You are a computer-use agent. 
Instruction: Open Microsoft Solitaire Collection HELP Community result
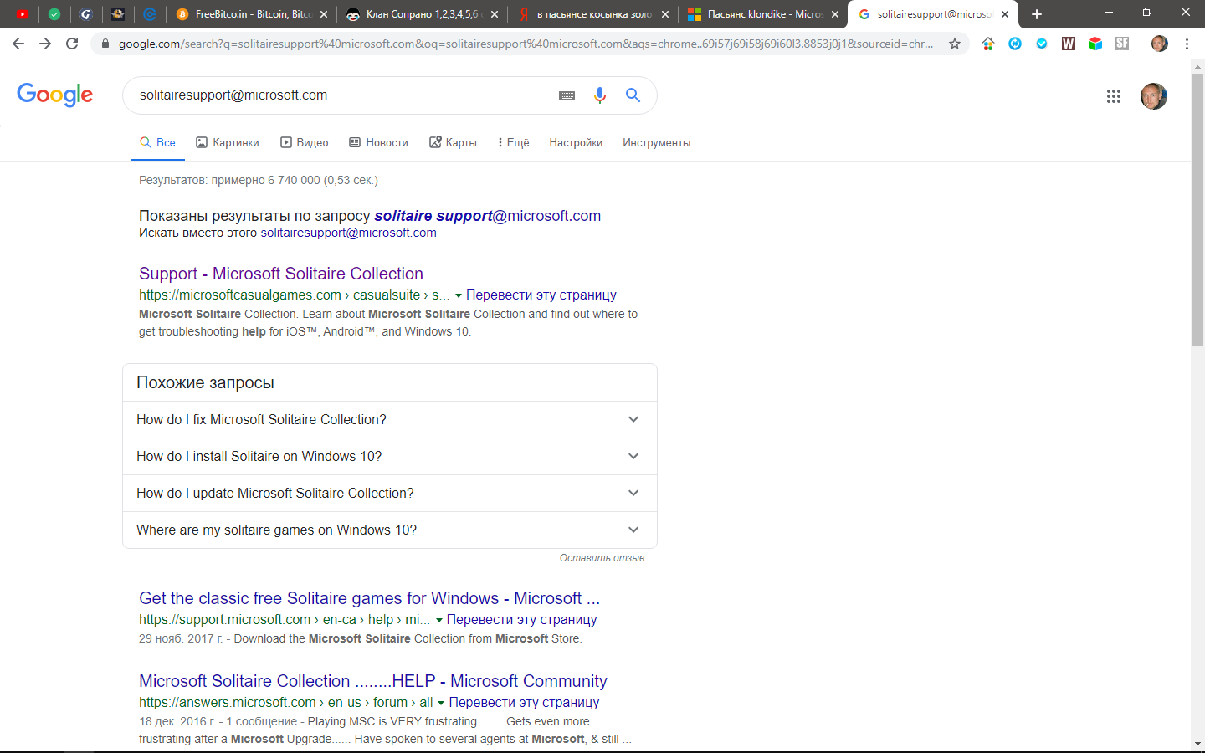coord(373,681)
